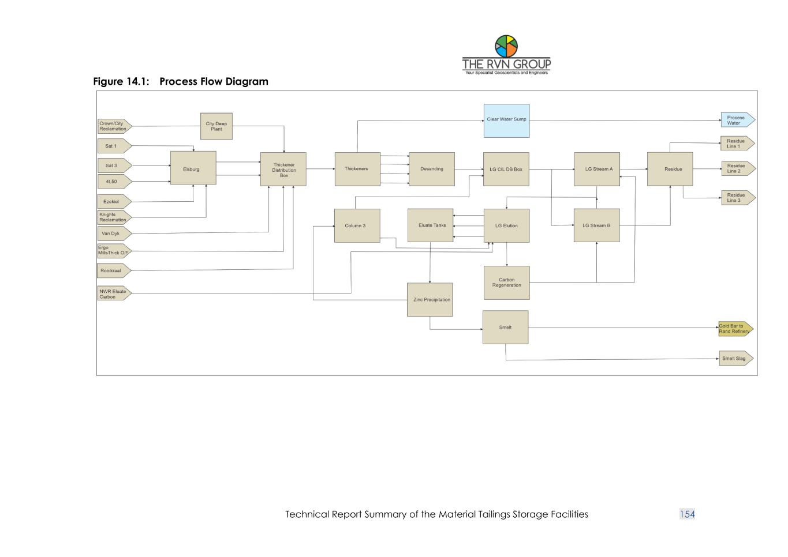The height and width of the screenshot is (557, 788).
Task: Select the Crown/City Reclamation input arrow
Action: [114, 126]
